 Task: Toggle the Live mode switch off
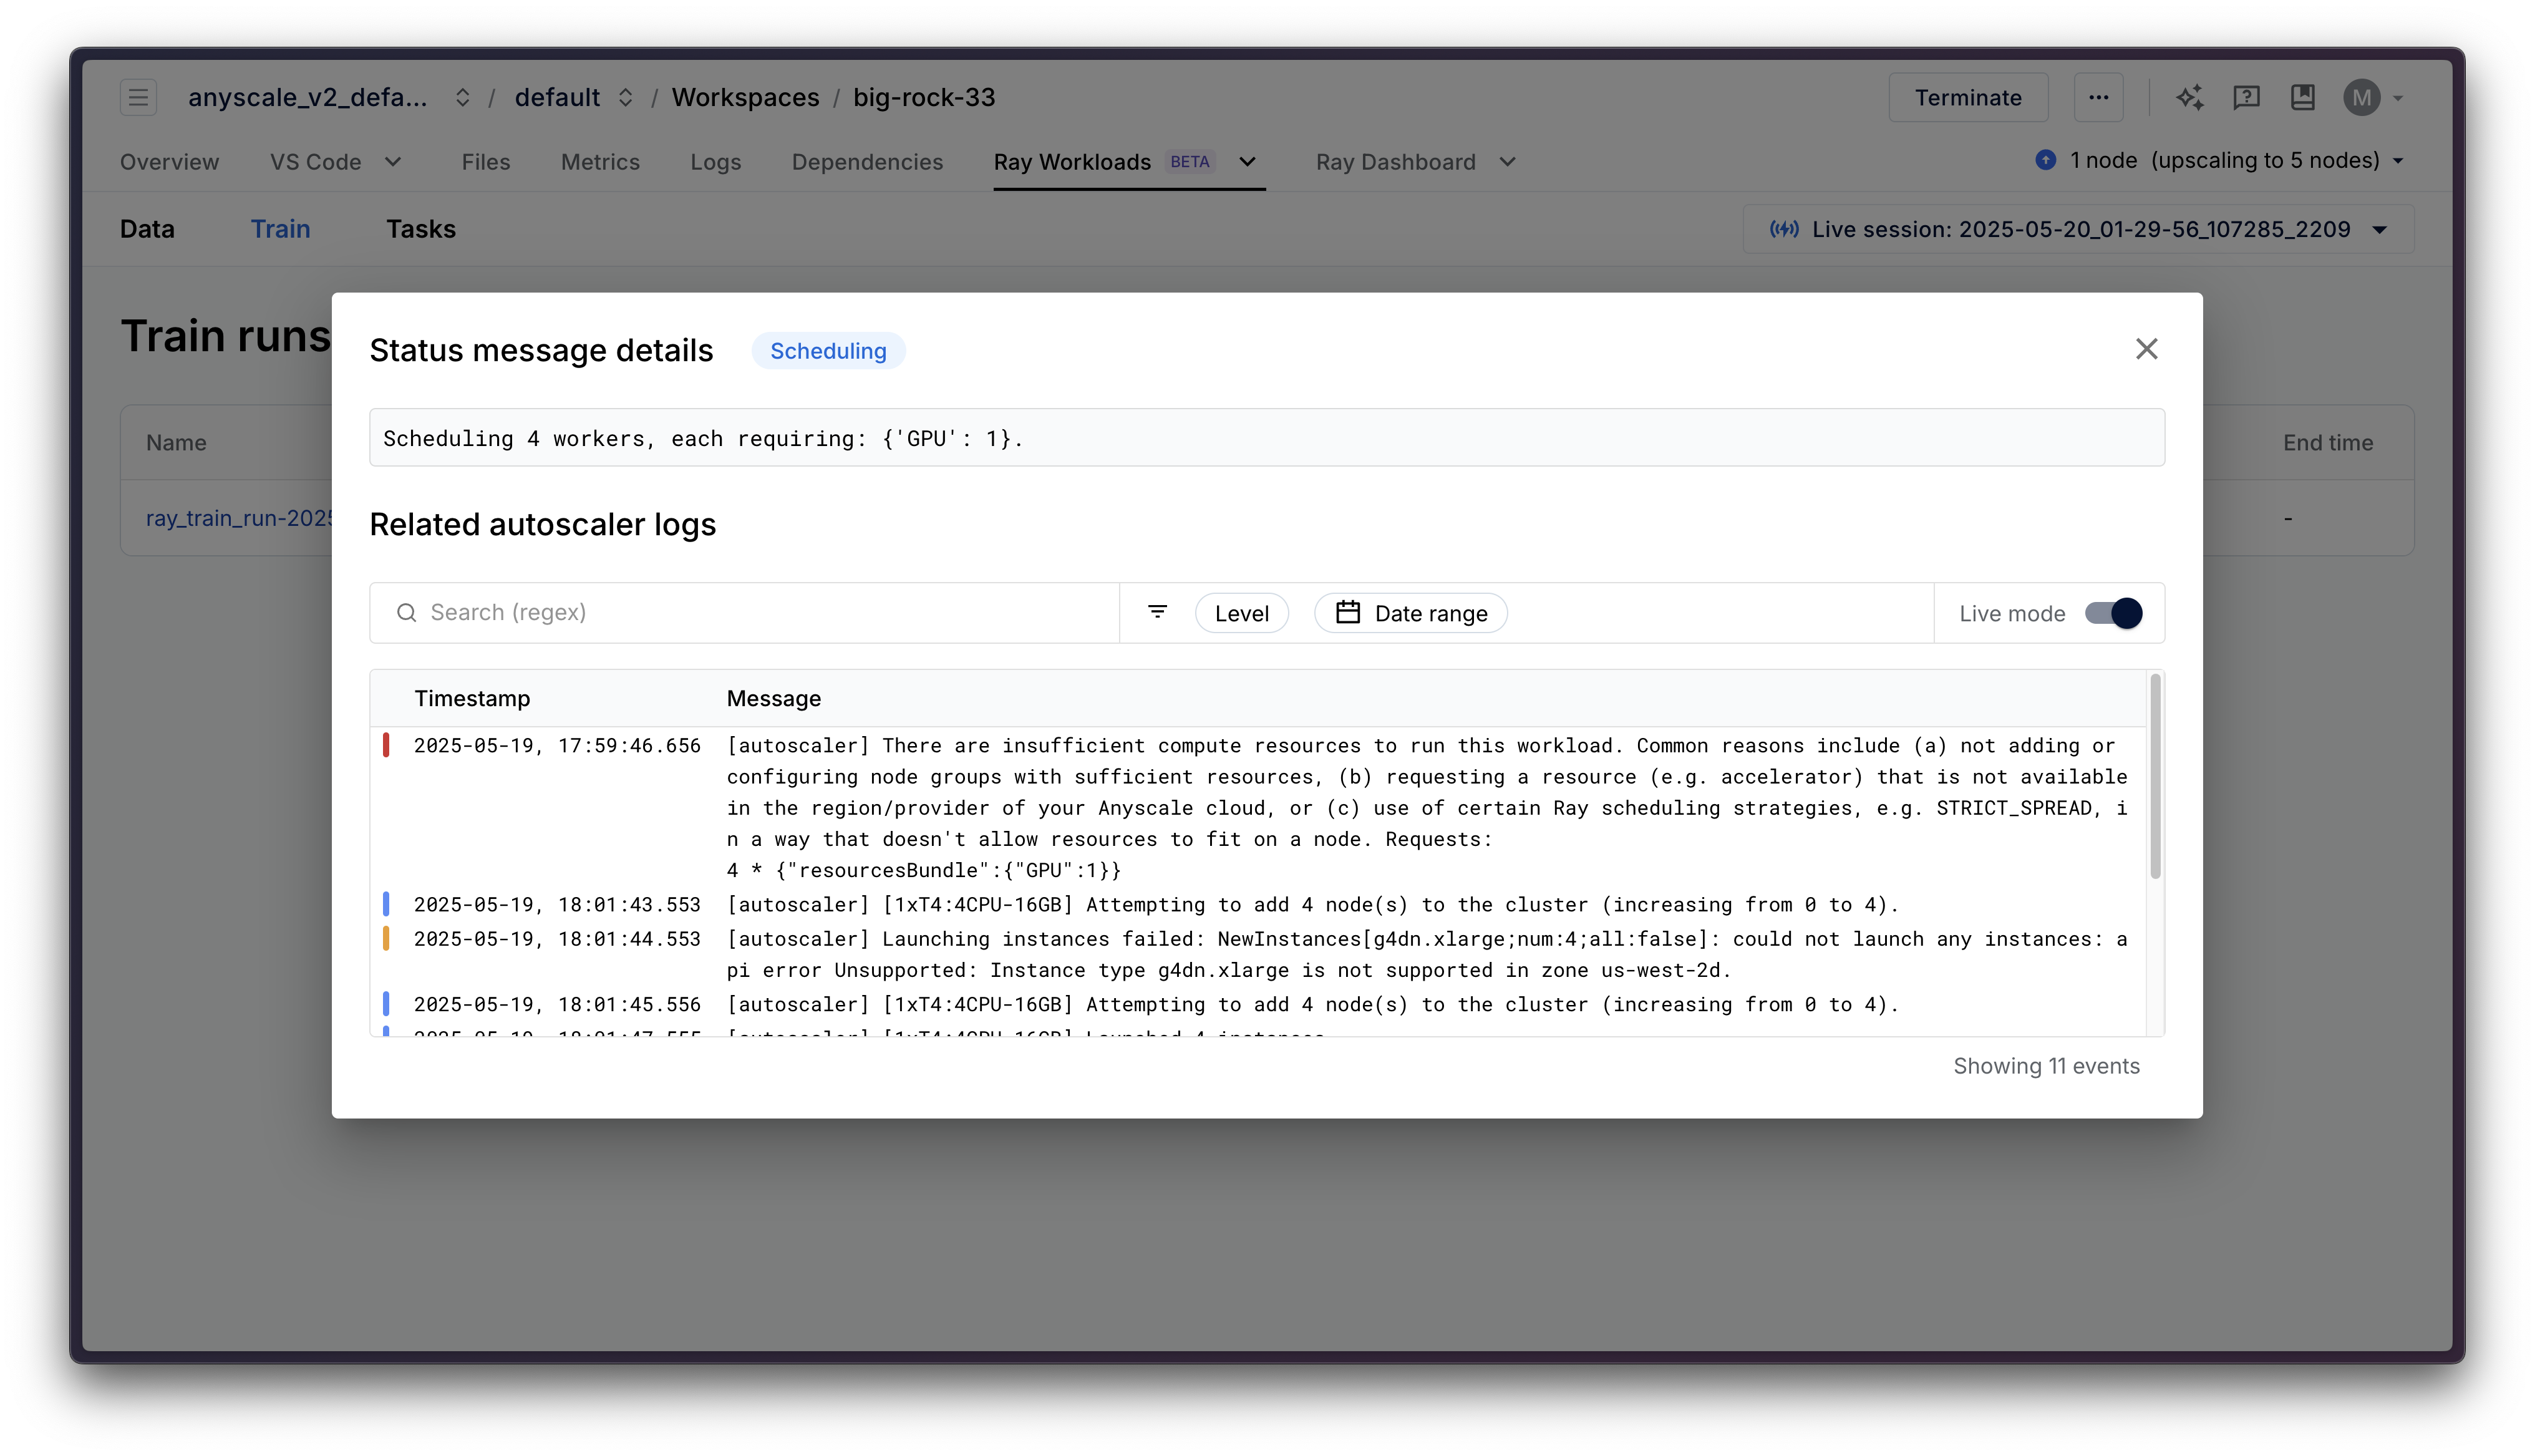(x=2113, y=613)
